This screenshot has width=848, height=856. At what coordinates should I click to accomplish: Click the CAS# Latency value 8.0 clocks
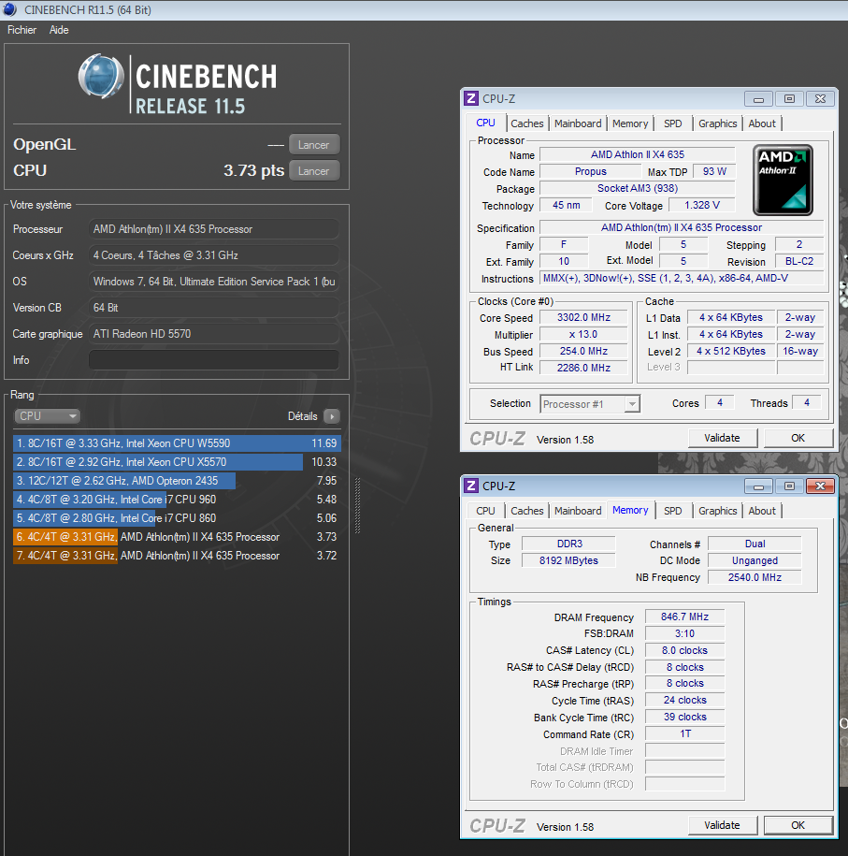[684, 650]
